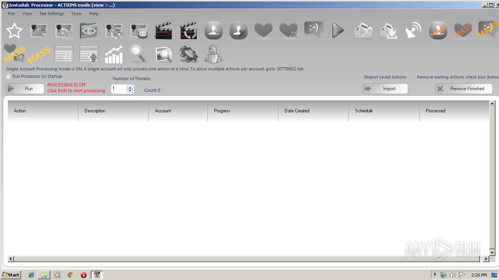Select the follow user (person plus) icon
The height and width of the screenshot is (280, 499).
coord(214,30)
